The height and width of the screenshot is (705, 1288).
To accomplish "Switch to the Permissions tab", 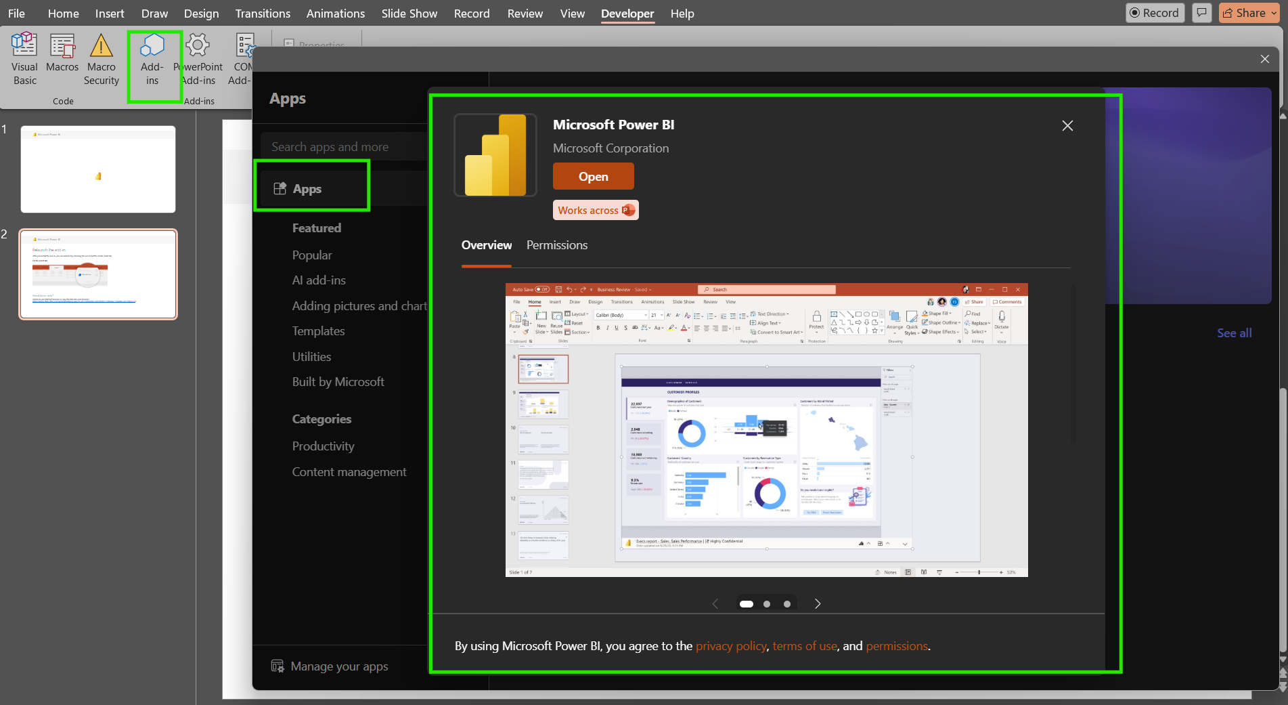I will tap(557, 245).
